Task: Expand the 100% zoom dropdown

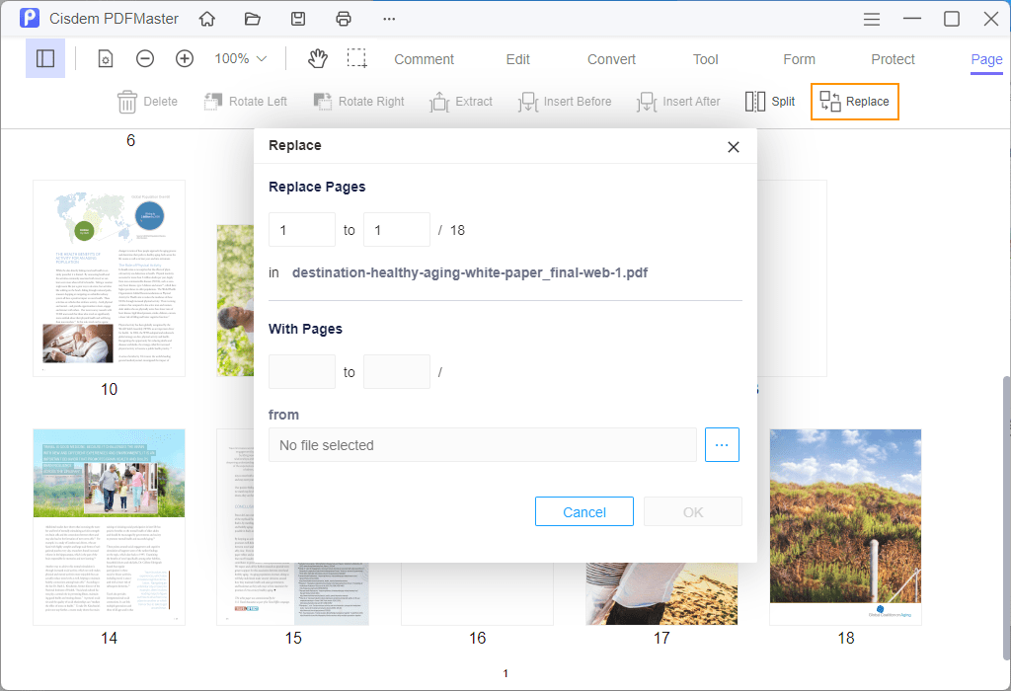Action: pyautogui.click(x=241, y=59)
